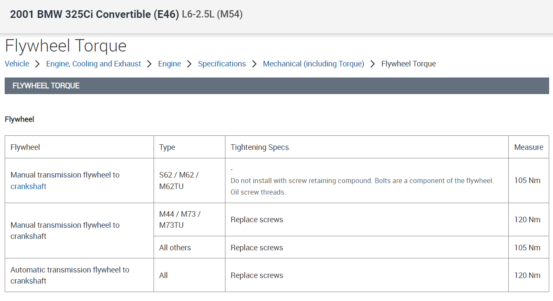Click the Vehicle breadcrumb link
This screenshot has width=553, height=301.
tap(17, 64)
